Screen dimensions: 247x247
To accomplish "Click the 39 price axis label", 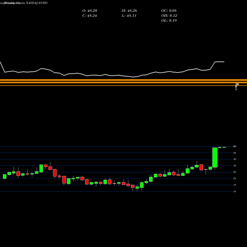I will (235, 159).
